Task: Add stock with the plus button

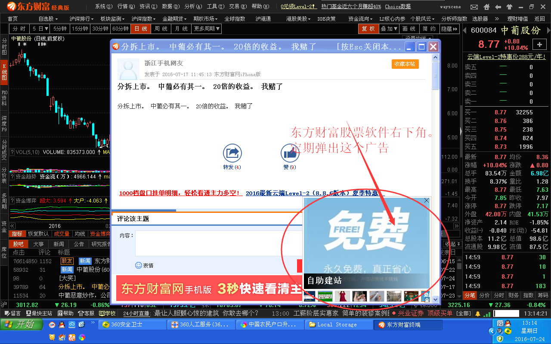Action: pyautogui.click(x=539, y=44)
